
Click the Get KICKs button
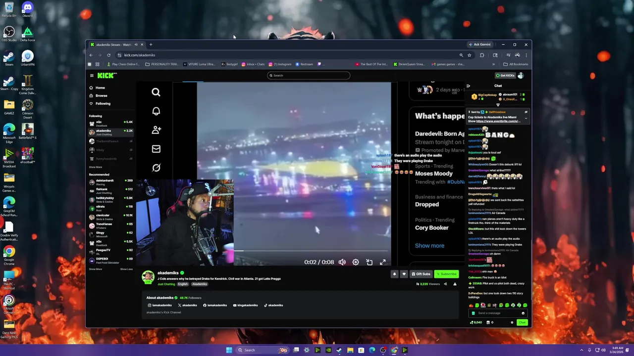[x=505, y=76]
